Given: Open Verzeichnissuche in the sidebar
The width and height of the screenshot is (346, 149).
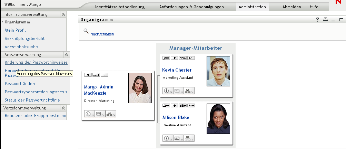Looking at the screenshot, I should pyautogui.click(x=21, y=47).
